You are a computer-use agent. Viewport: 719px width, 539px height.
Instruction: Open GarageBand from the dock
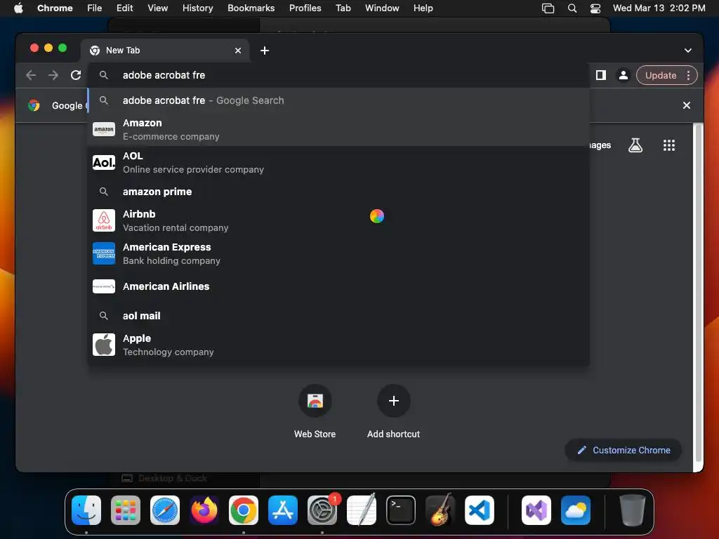point(440,510)
